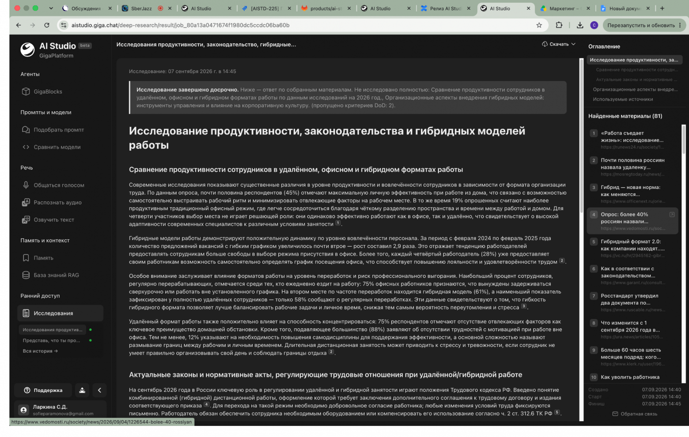689x437 pixels.
Task: Collapse the sidebar with the chevron button
Action: [x=99, y=390]
